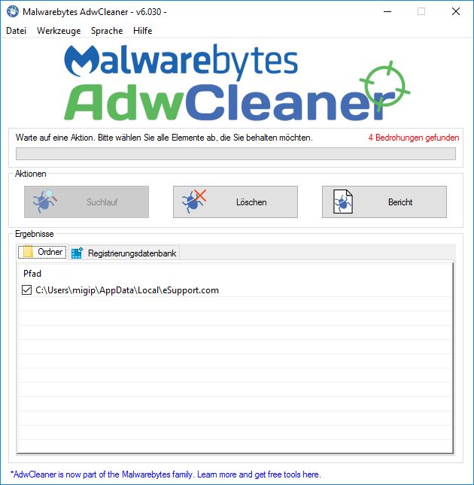
Task: Open the Datei menu
Action: coord(16,31)
